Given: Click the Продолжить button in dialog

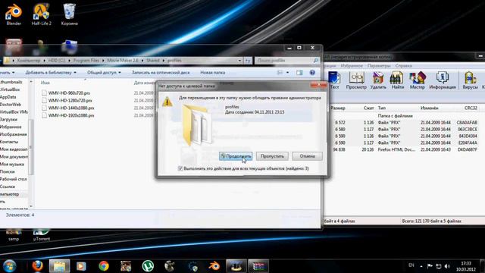Looking at the screenshot, I should 236,156.
